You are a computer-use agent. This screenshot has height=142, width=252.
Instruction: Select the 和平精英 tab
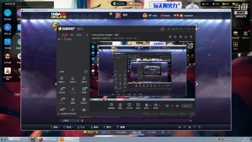pos(152,132)
